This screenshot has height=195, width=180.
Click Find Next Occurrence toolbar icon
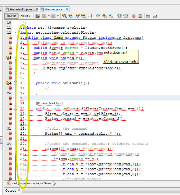coord(77,16)
